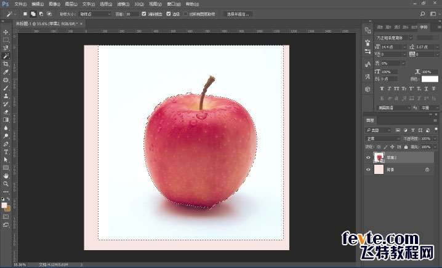
Task: Toggle lock all button in Layers panel
Action: 406,147
